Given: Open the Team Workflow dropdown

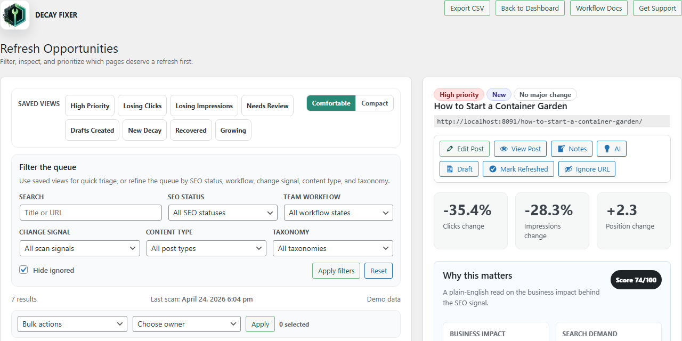Looking at the screenshot, I should tap(338, 213).
